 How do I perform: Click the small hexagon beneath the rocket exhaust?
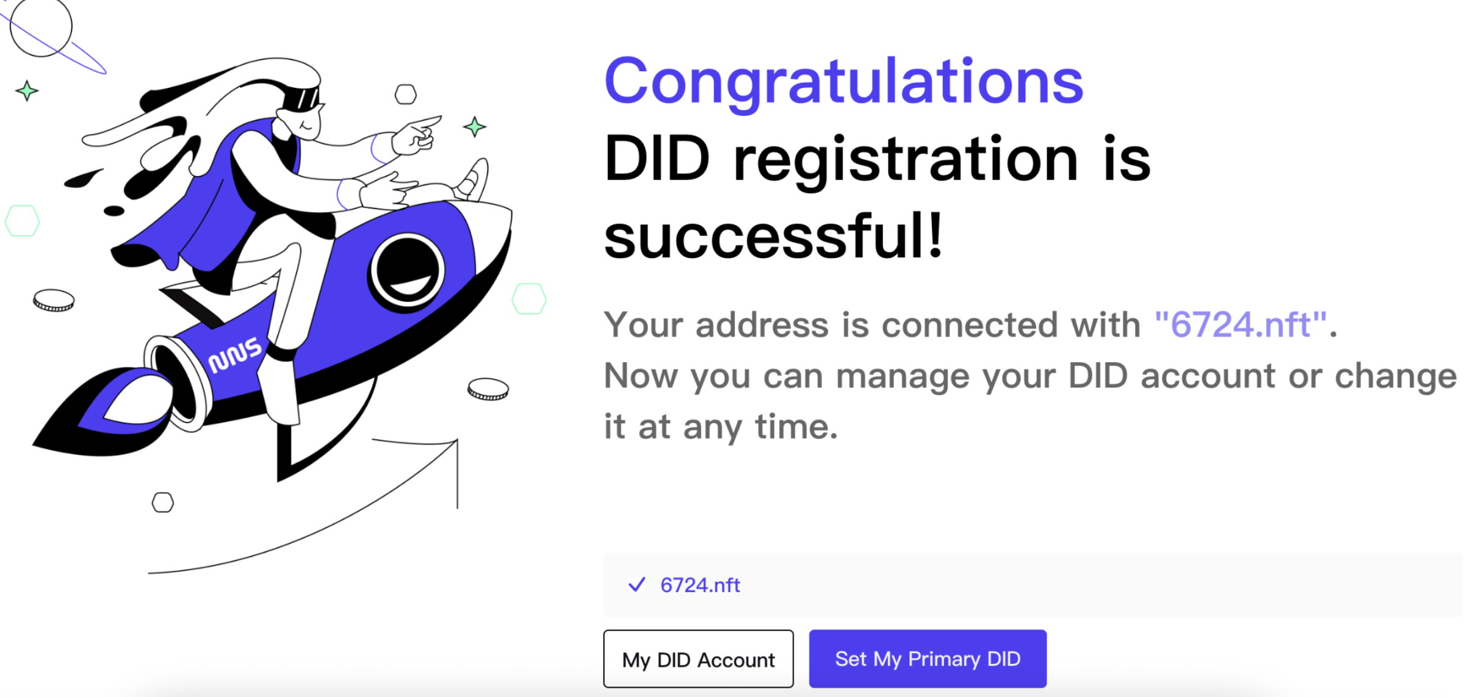(162, 502)
